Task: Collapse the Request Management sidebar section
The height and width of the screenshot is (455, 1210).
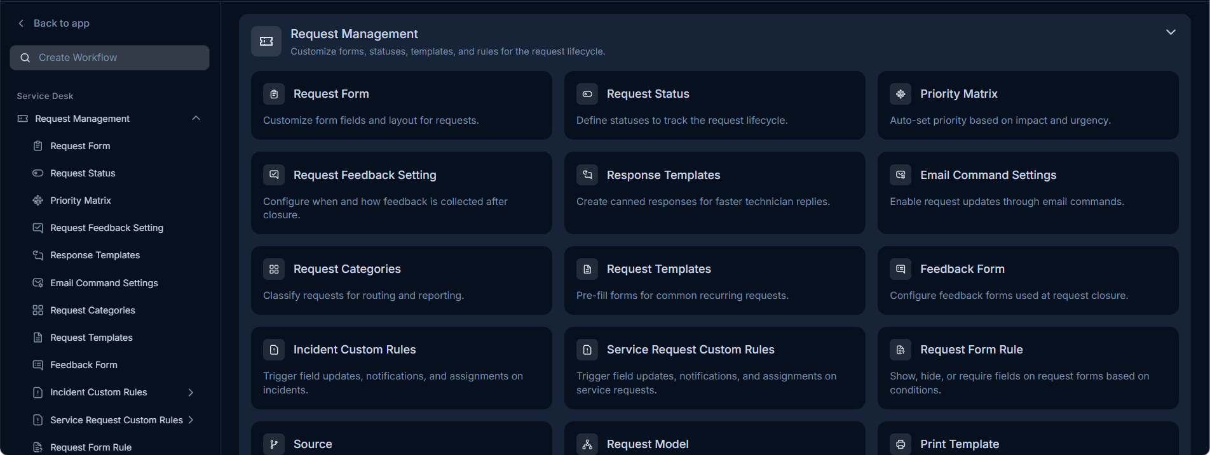Action: click(x=196, y=119)
